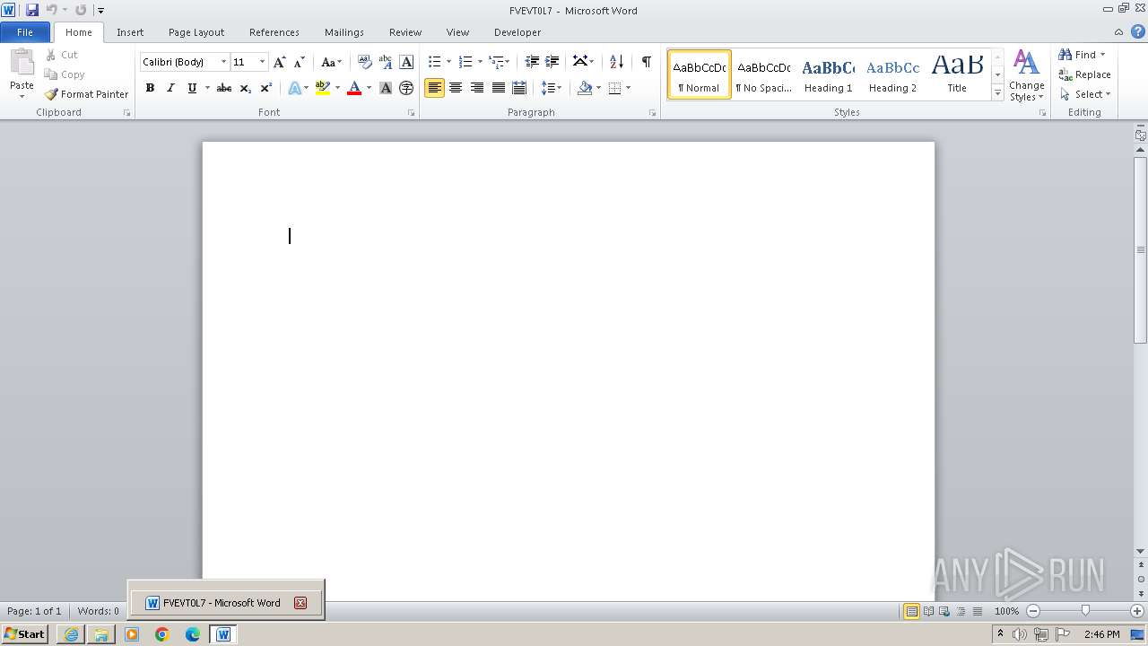The image size is (1148, 646).
Task: Apply strikethrough formatting
Action: [x=224, y=88]
